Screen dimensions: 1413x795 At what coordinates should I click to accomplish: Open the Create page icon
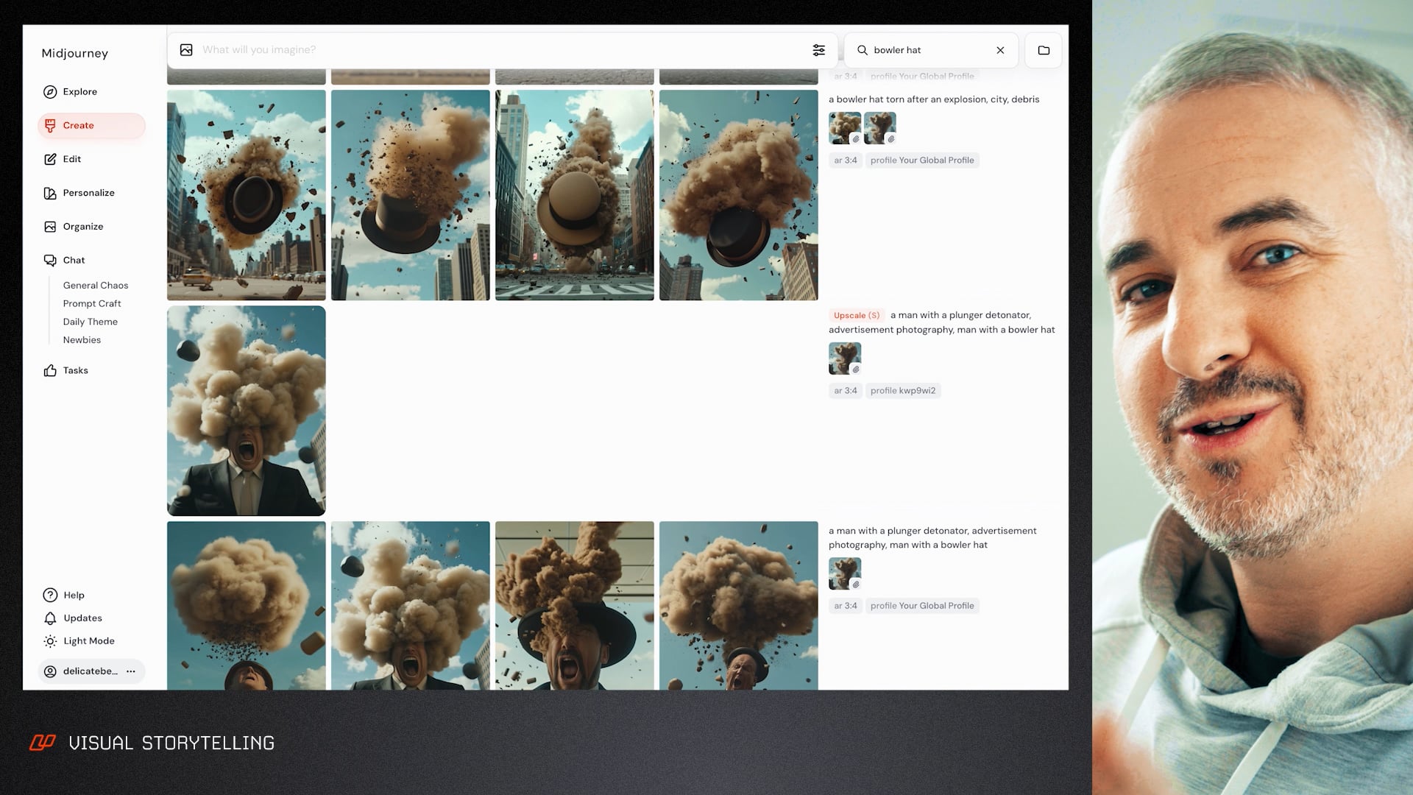[49, 125]
